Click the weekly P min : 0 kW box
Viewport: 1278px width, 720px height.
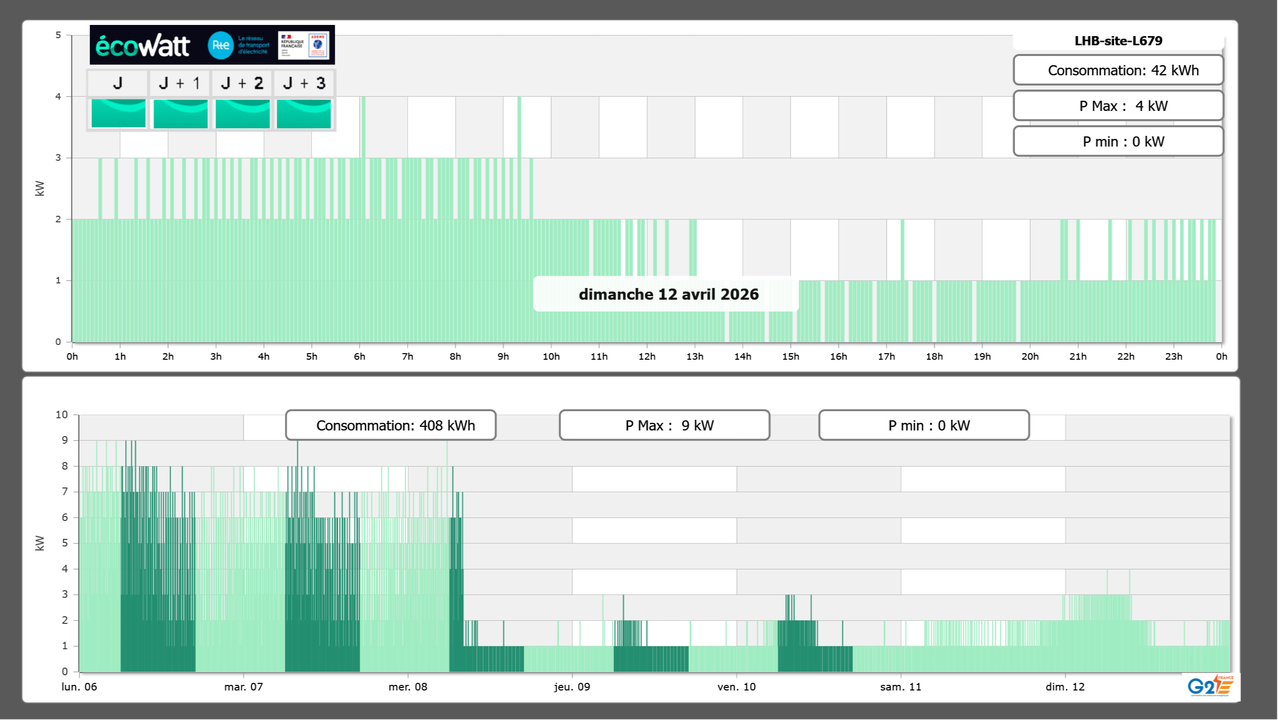pos(924,425)
